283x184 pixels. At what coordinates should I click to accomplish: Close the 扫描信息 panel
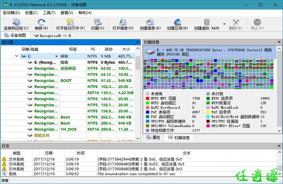(279, 42)
